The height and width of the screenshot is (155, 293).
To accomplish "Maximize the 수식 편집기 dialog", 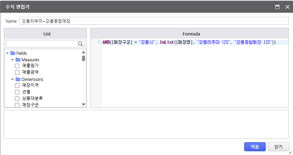I will [x=277, y=7].
